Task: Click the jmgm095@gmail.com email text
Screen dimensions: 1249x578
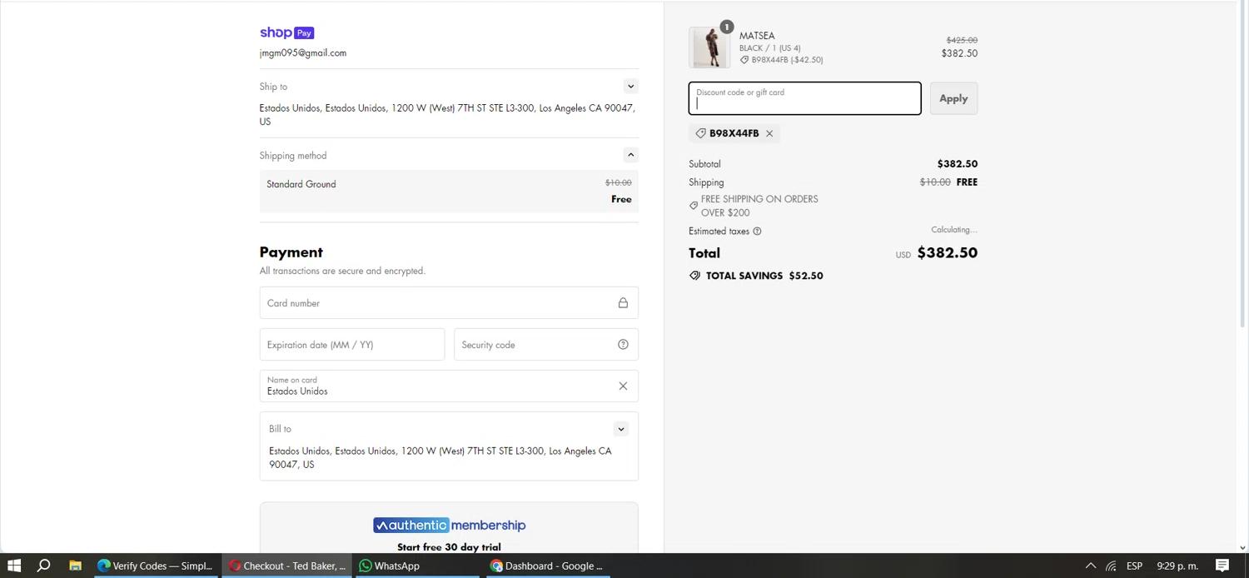Action: point(303,52)
